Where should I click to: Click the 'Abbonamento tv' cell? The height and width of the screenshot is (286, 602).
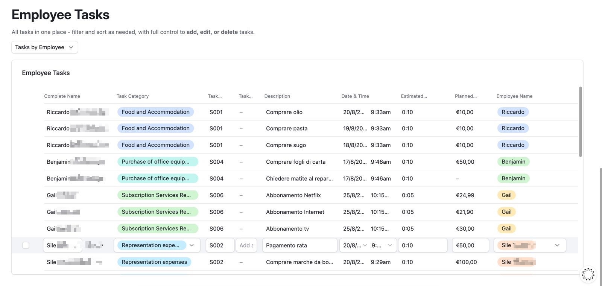point(284,229)
